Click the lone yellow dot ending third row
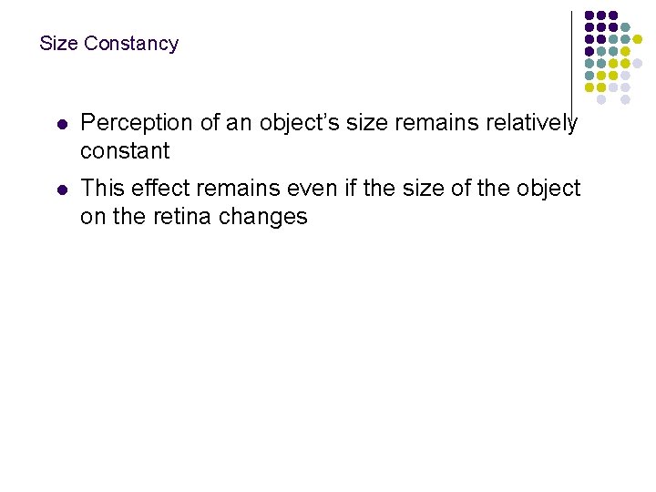The image size is (656, 492). pyautogui.click(x=637, y=39)
